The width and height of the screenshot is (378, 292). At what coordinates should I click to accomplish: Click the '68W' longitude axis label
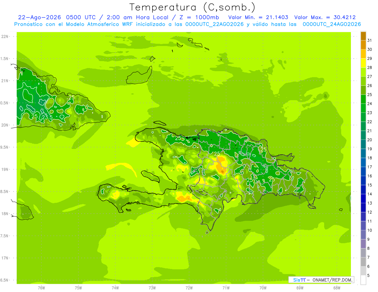tap(337, 288)
